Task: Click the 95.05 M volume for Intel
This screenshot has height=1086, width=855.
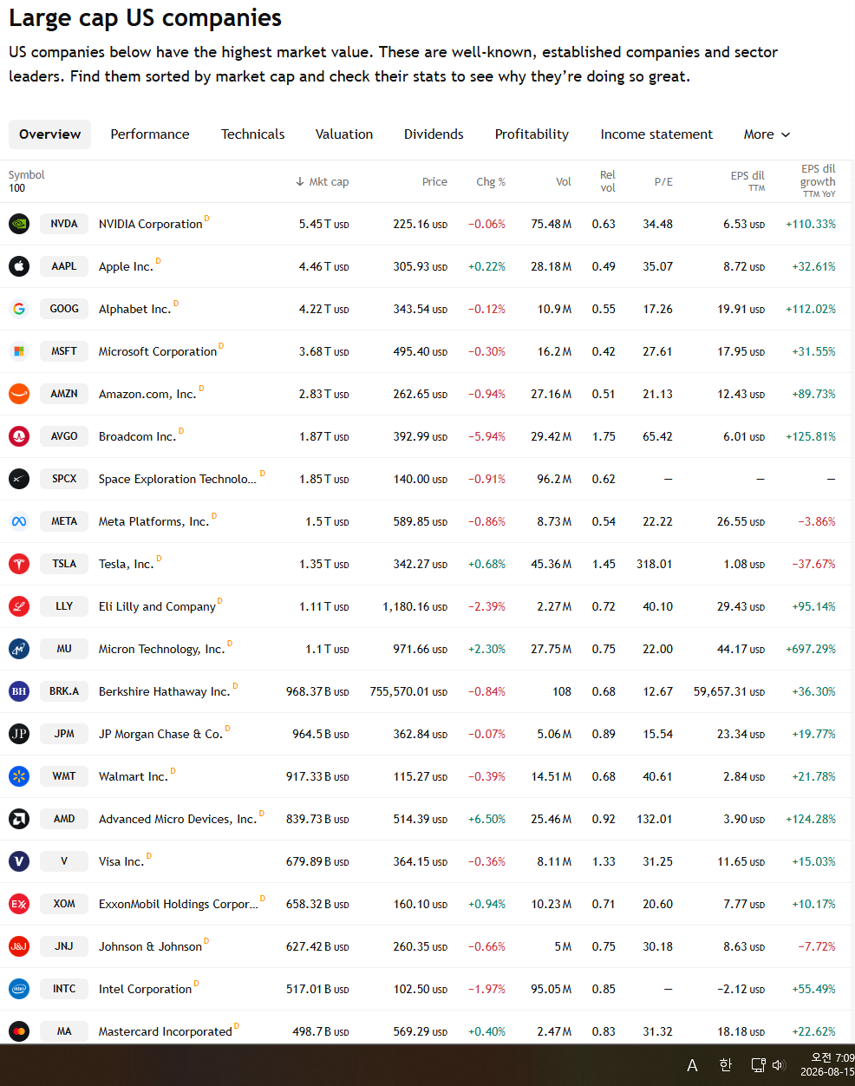Action: click(x=552, y=989)
